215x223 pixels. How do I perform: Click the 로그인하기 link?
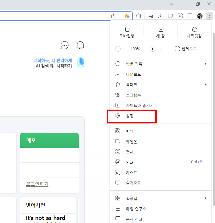tap(37, 184)
